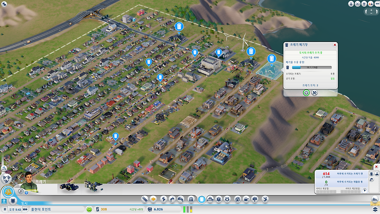
Task: Click the northernmost trash marker on map
Action: click(x=179, y=27)
